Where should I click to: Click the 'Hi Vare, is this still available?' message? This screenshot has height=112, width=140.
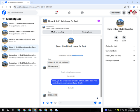[x=58, y=62]
